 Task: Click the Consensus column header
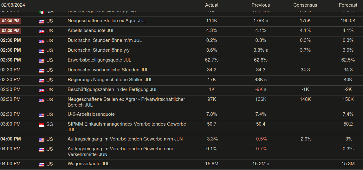[x=305, y=5]
